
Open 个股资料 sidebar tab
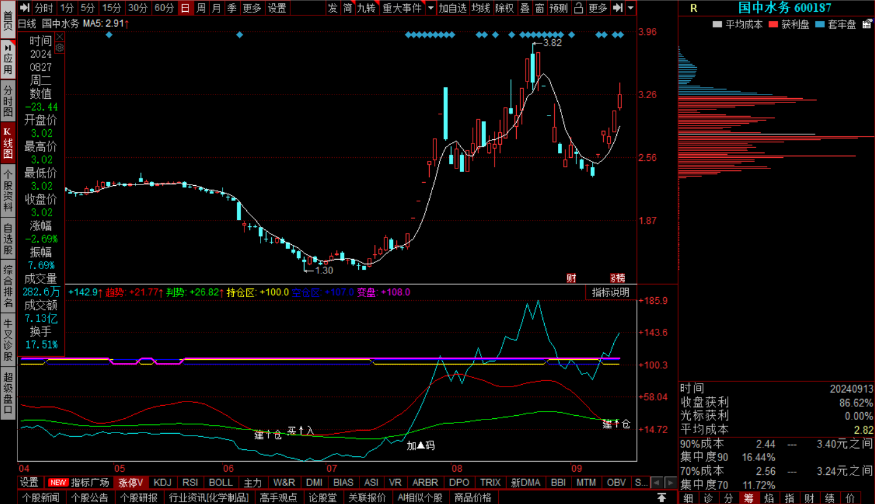click(x=8, y=190)
